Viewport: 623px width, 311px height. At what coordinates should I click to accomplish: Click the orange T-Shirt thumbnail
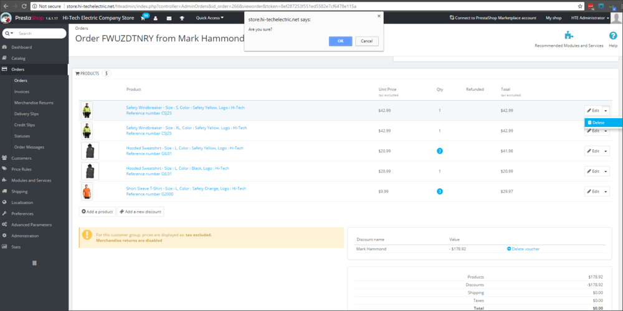point(87,192)
